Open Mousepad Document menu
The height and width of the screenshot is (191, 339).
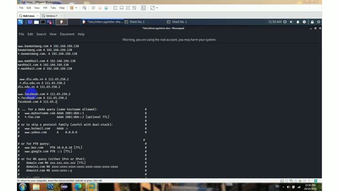point(67,34)
